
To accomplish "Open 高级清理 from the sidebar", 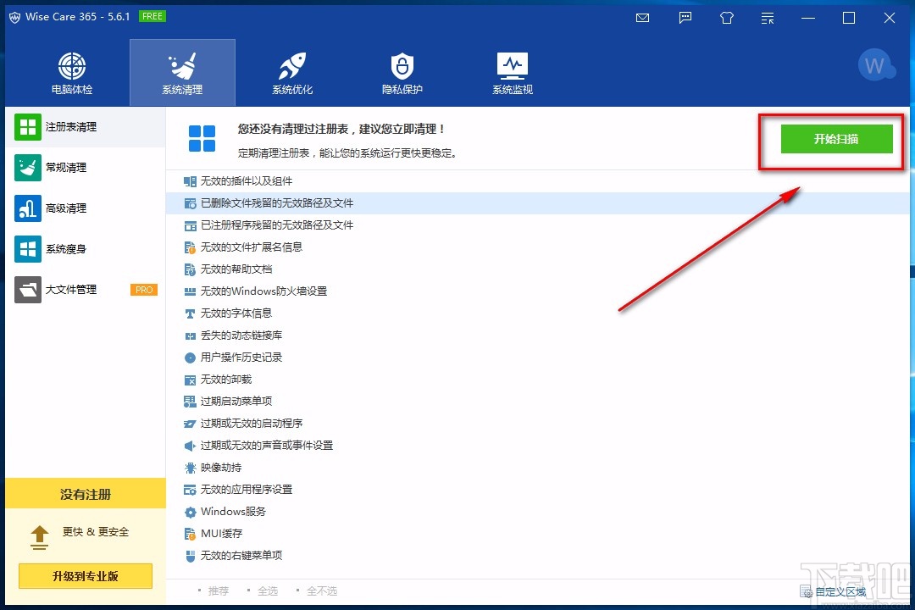I will [86, 208].
